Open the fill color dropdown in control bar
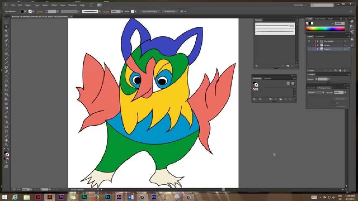Image resolution: width=358 pixels, height=201 pixels. click(x=26, y=11)
